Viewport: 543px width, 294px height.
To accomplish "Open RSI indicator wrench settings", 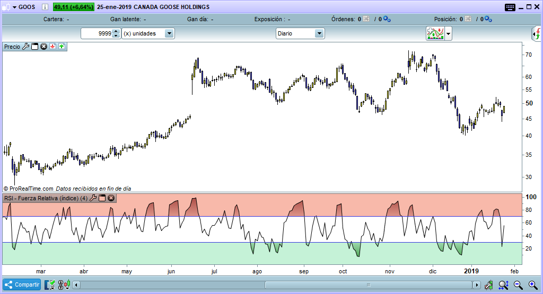I will 93,198.
